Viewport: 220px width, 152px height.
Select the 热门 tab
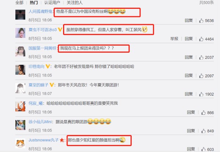pos(34,3)
